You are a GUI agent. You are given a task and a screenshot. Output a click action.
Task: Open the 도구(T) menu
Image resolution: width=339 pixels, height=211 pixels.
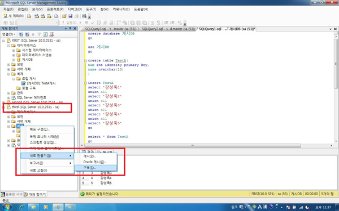coord(91,9)
